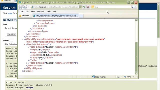Open the Help menu

tap(54, 11)
